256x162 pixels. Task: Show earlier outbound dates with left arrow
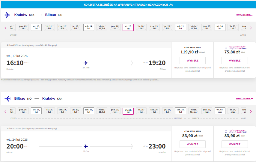tap(5, 28)
